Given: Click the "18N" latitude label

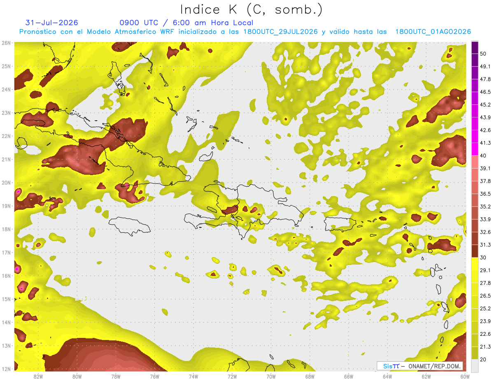Looking at the screenshot, I should click(x=6, y=229).
